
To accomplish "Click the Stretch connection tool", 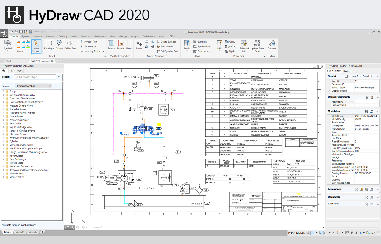I will click(111, 45).
